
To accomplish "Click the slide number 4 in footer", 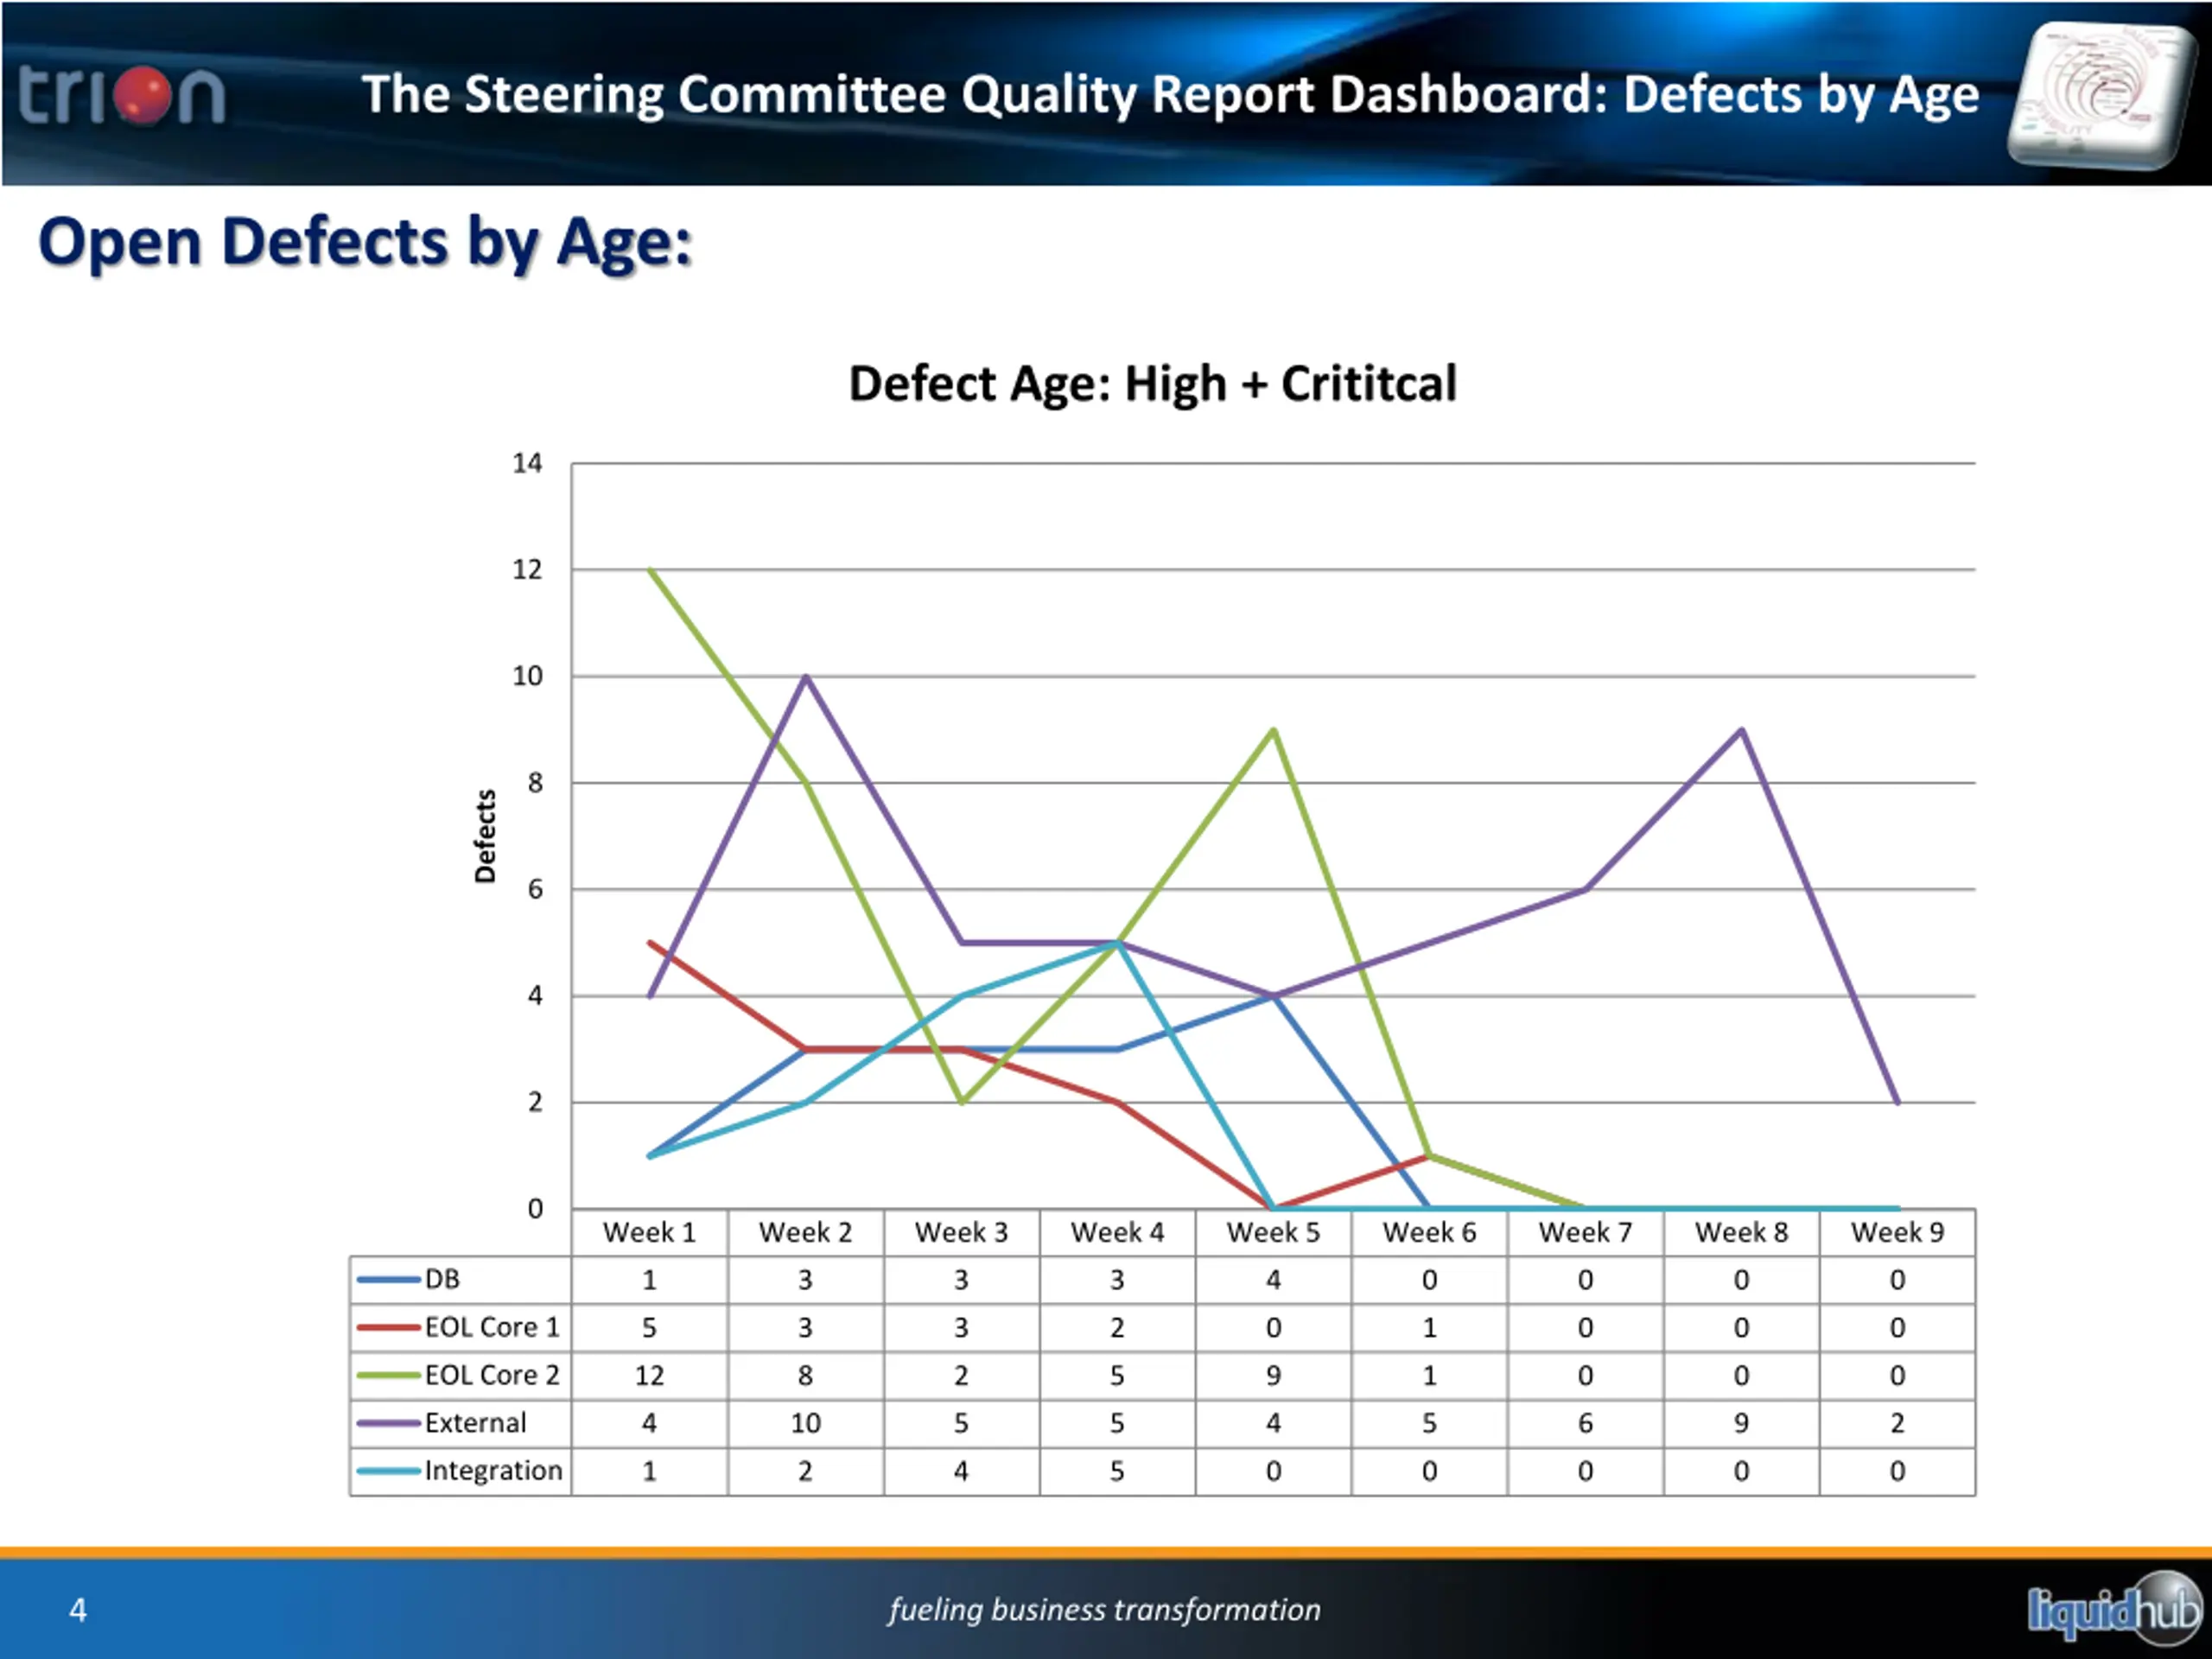I will coord(78,1610).
